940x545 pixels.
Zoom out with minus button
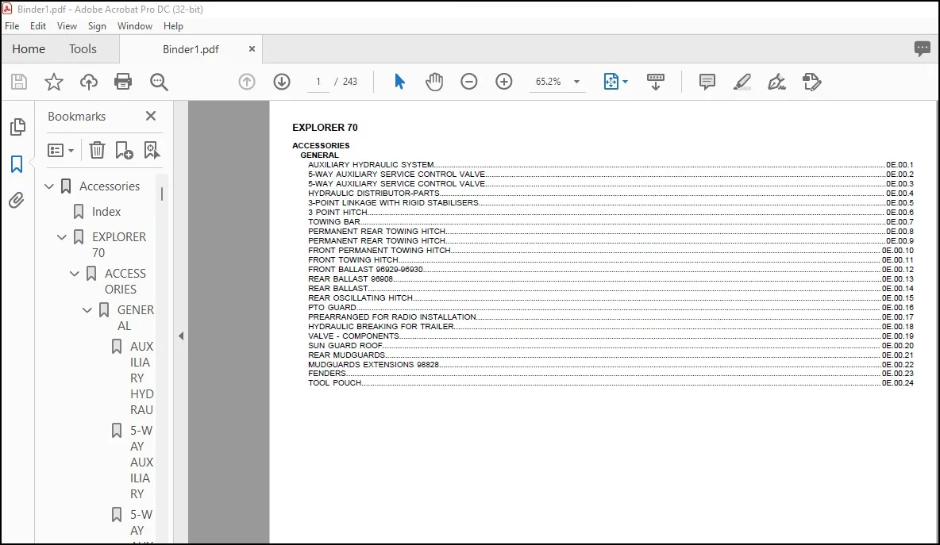coord(468,82)
